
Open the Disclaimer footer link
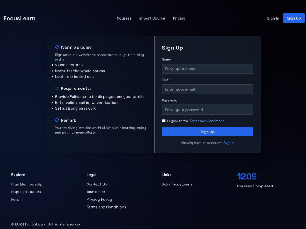click(x=96, y=192)
